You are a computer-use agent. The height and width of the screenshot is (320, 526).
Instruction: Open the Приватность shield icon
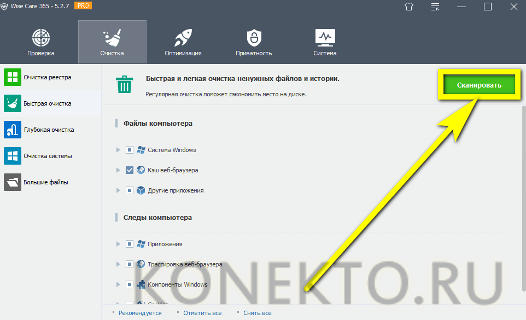point(254,38)
